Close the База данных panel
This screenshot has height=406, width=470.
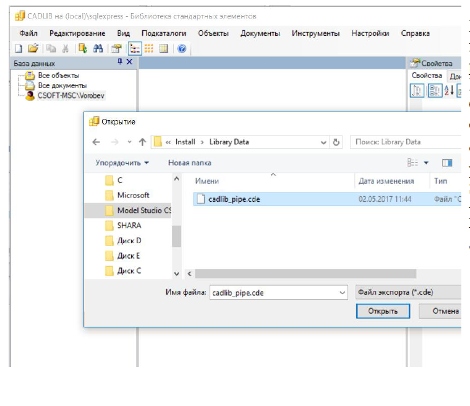129,61
